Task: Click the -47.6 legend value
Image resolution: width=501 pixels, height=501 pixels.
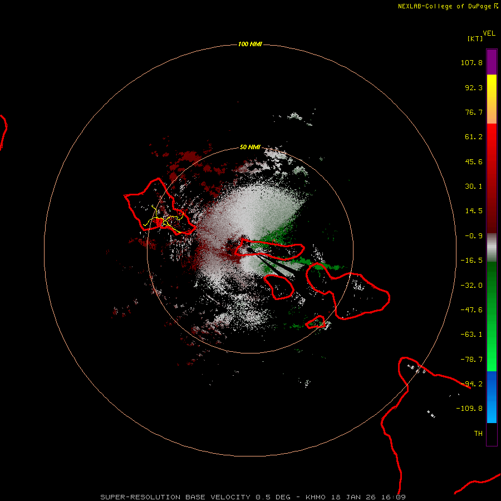Action: pos(471,310)
